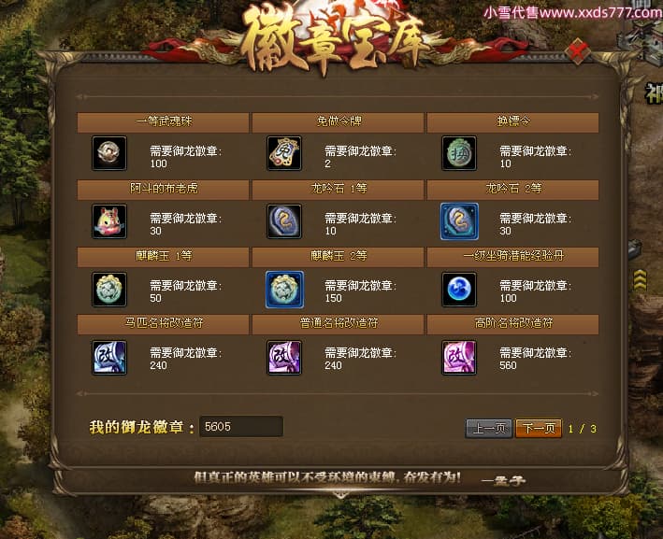Open the 小雪代售 website watermark link
663x539 pixels.
[572, 13]
